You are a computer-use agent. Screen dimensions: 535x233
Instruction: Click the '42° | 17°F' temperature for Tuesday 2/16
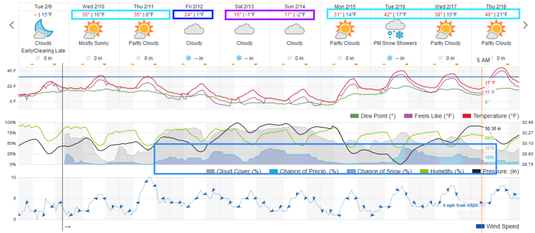pyautogui.click(x=396, y=14)
